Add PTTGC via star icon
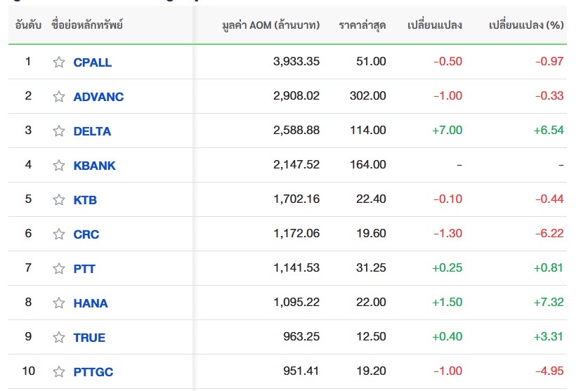Viewport: 581px width, 391px height. click(58, 371)
